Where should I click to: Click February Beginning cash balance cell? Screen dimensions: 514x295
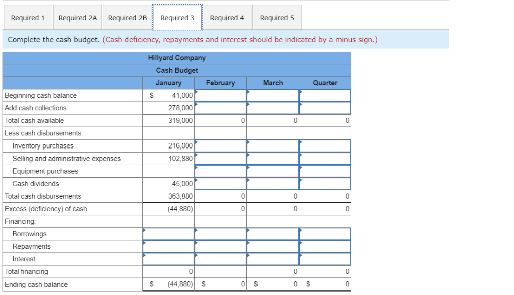pyautogui.click(x=221, y=95)
